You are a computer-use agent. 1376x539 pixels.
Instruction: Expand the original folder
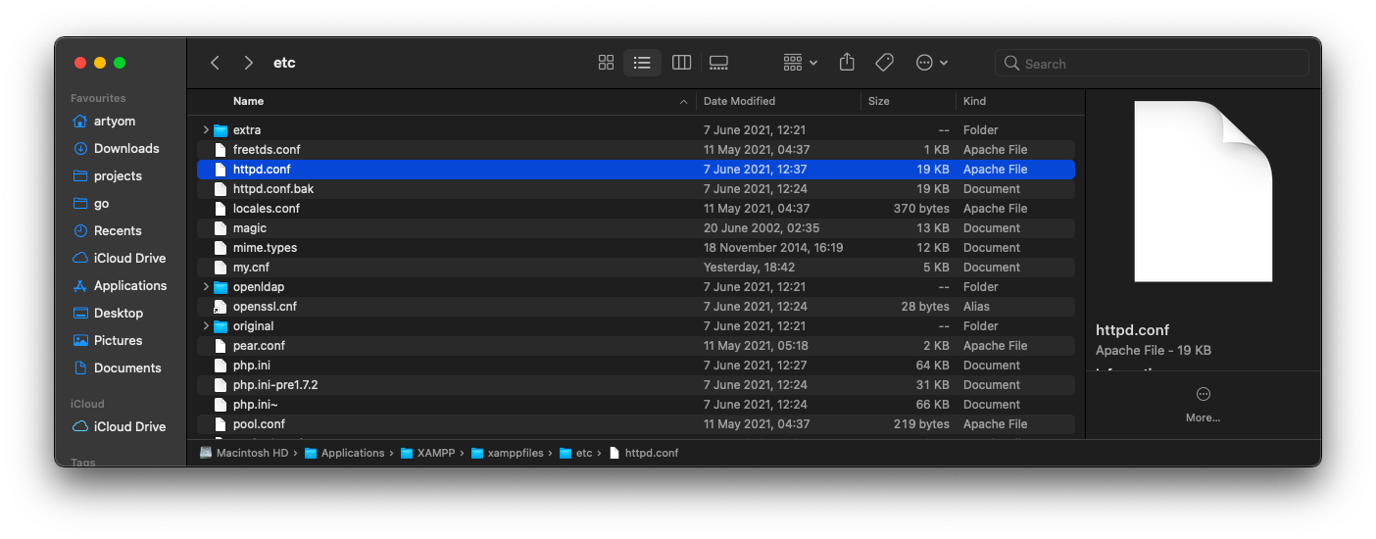pos(206,326)
